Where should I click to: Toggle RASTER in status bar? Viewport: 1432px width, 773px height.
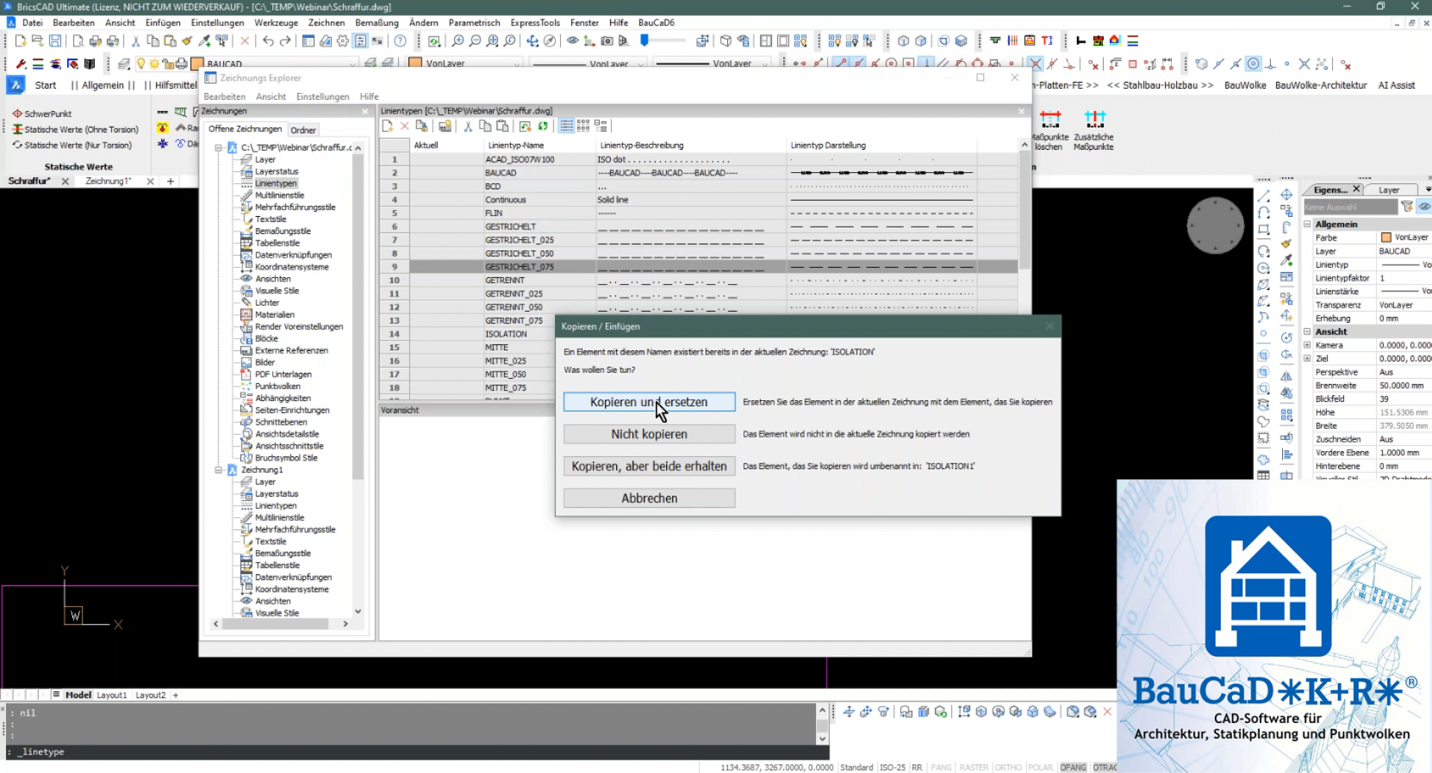[x=973, y=767]
